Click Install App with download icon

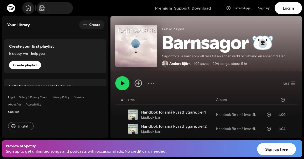tap(238, 8)
